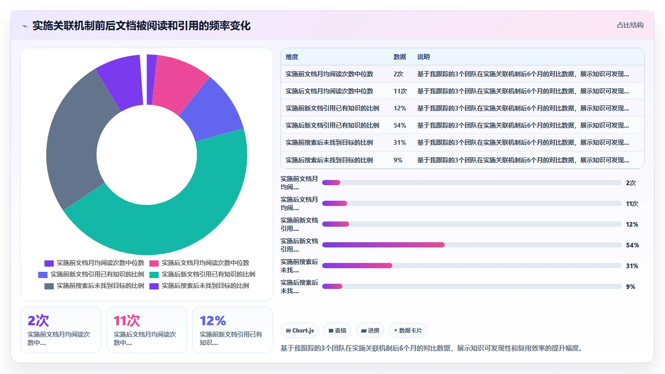Toggle legend swatch for 实施后文档月均阅读次数中位数

point(154,263)
